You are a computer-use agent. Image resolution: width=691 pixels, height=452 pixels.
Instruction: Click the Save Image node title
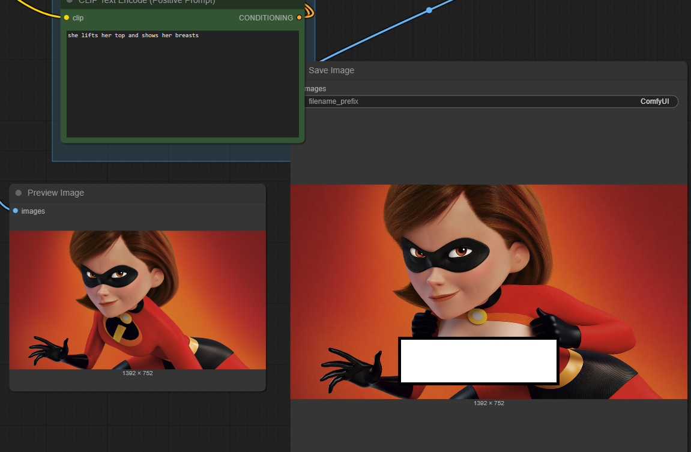pyautogui.click(x=331, y=70)
